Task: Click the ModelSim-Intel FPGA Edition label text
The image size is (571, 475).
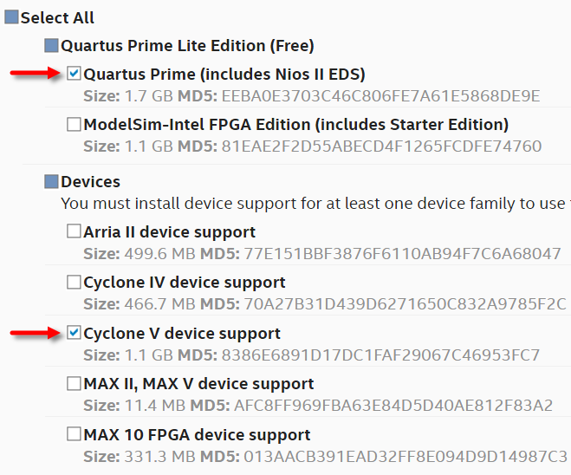Action: tap(295, 124)
